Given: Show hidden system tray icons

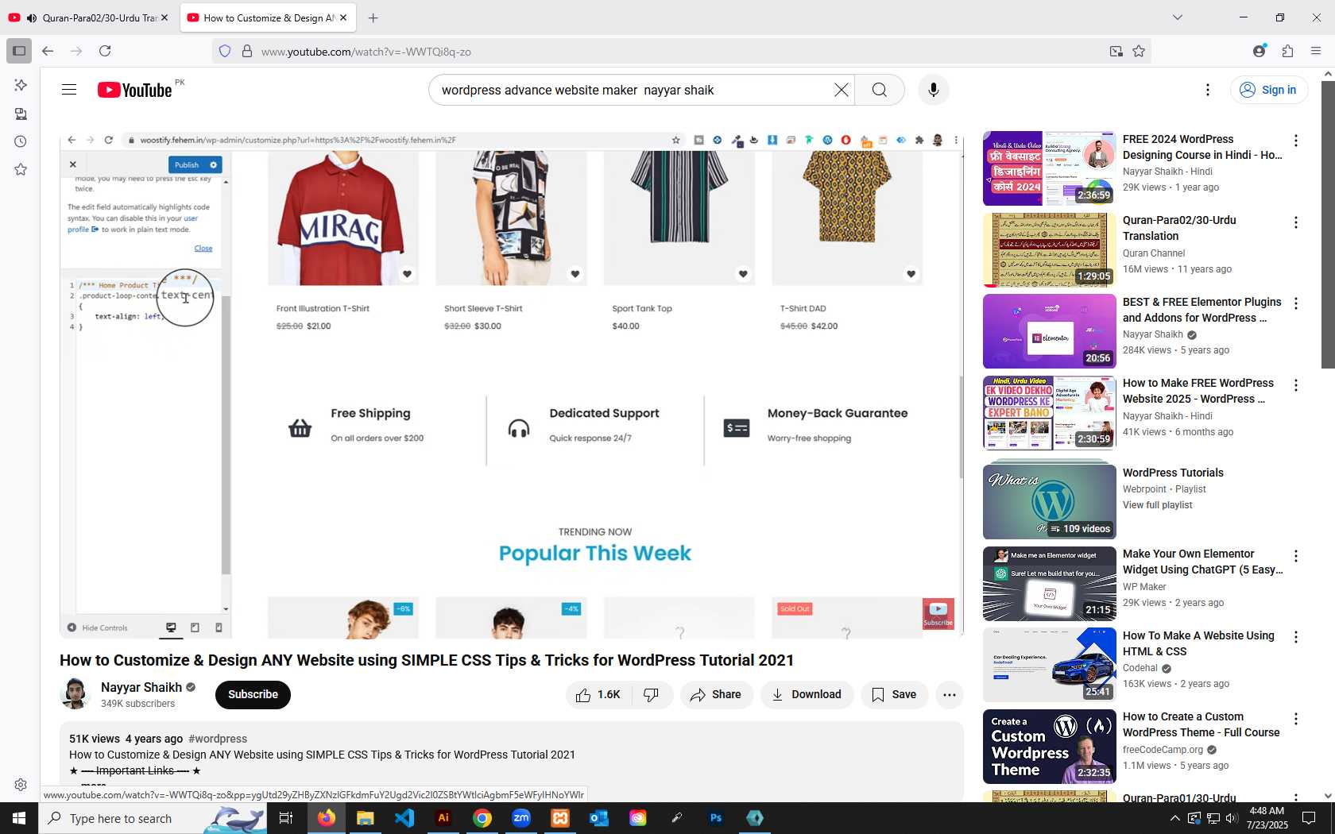Looking at the screenshot, I should 1174,818.
